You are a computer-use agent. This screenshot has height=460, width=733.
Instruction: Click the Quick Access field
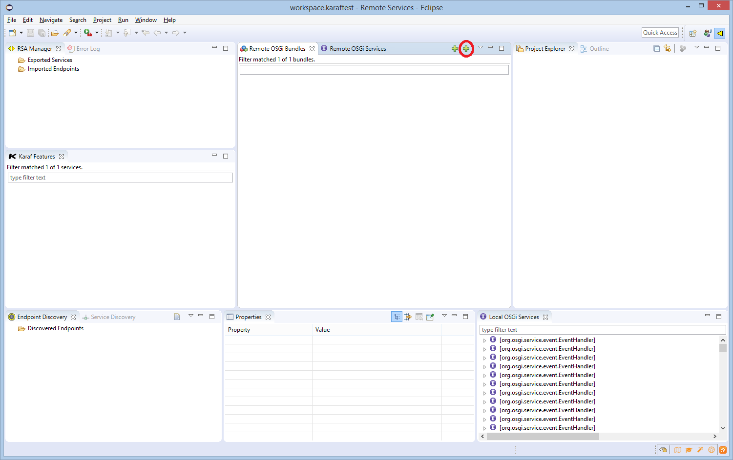[660, 33]
